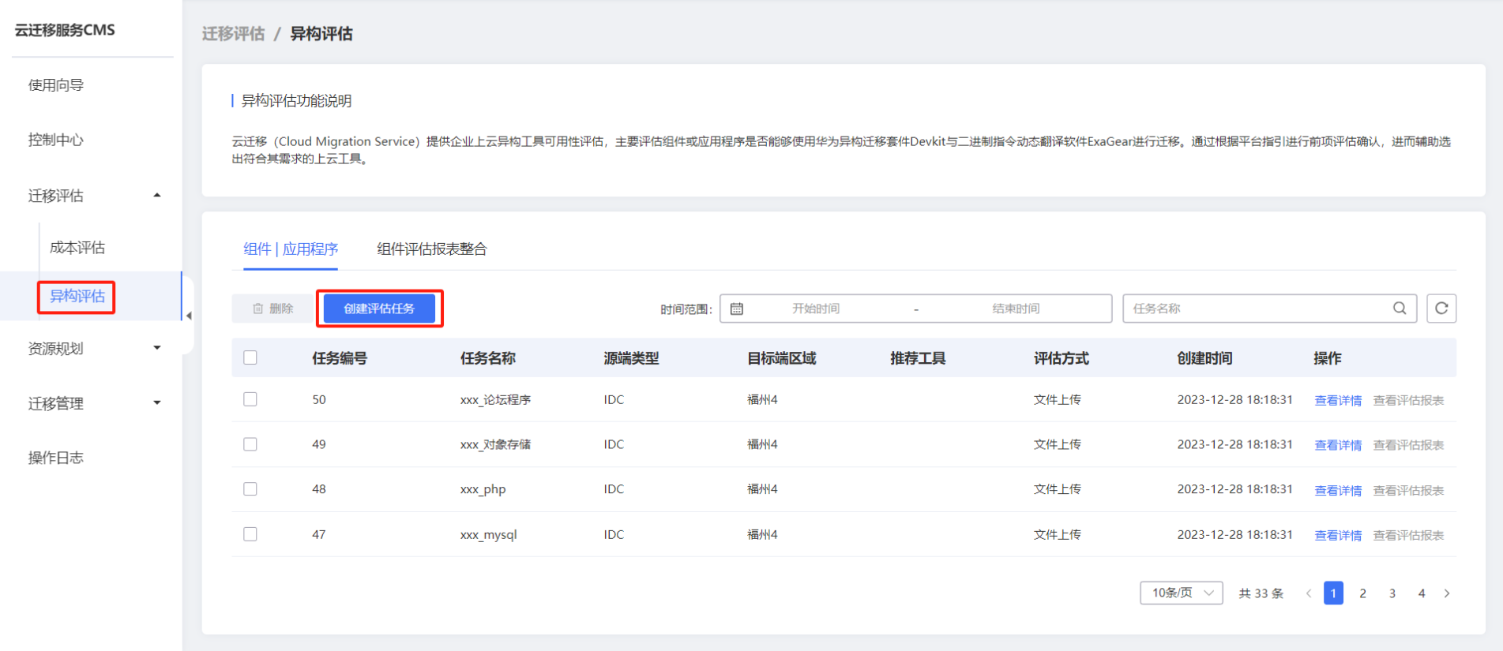View details for xxx_php task
Viewport: 1503px width, 651px height.
pos(1338,490)
